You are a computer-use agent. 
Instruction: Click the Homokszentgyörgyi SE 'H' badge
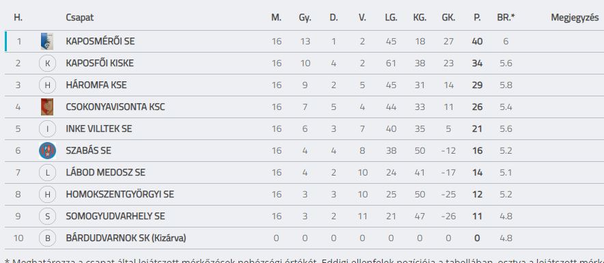(47, 195)
